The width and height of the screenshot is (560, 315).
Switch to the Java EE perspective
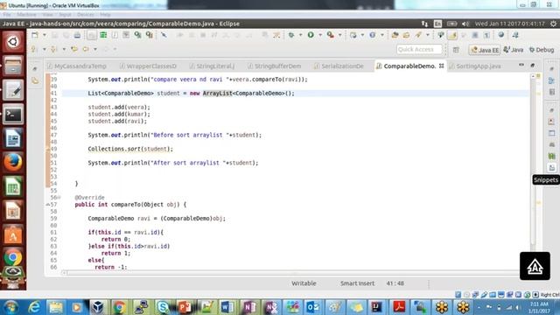click(485, 50)
